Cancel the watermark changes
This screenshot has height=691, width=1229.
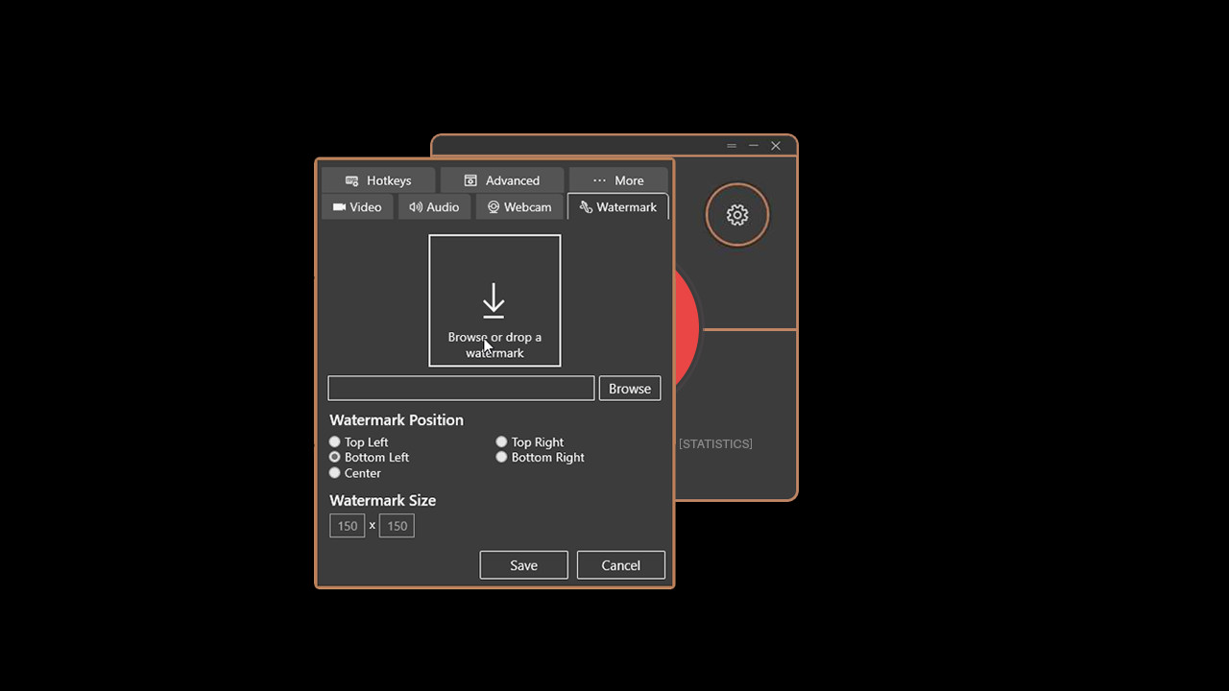click(620, 564)
